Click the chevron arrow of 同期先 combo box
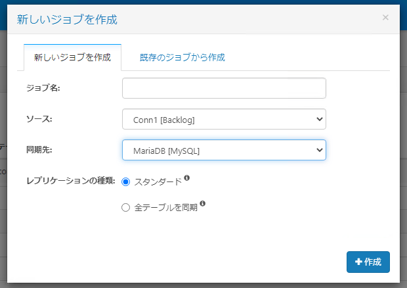The image size is (407, 288). click(319, 151)
